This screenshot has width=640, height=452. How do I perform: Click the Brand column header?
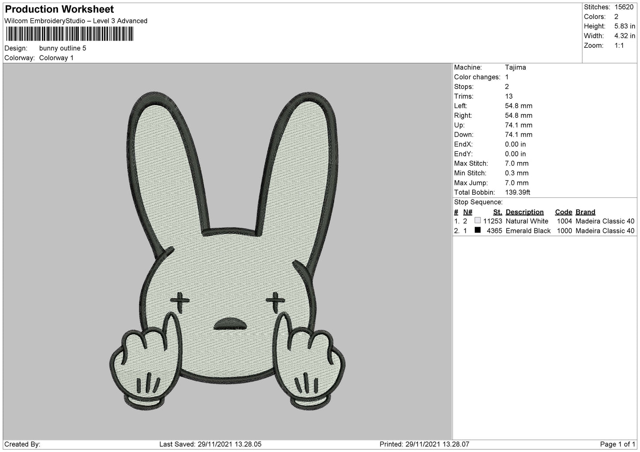click(x=585, y=212)
